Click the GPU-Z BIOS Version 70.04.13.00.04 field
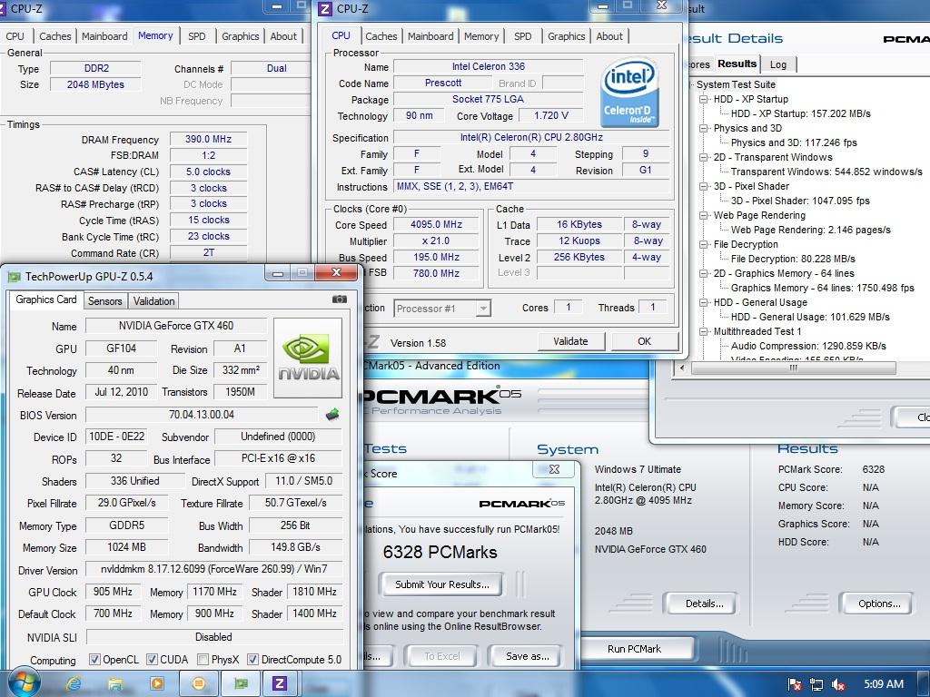 pyautogui.click(x=202, y=415)
